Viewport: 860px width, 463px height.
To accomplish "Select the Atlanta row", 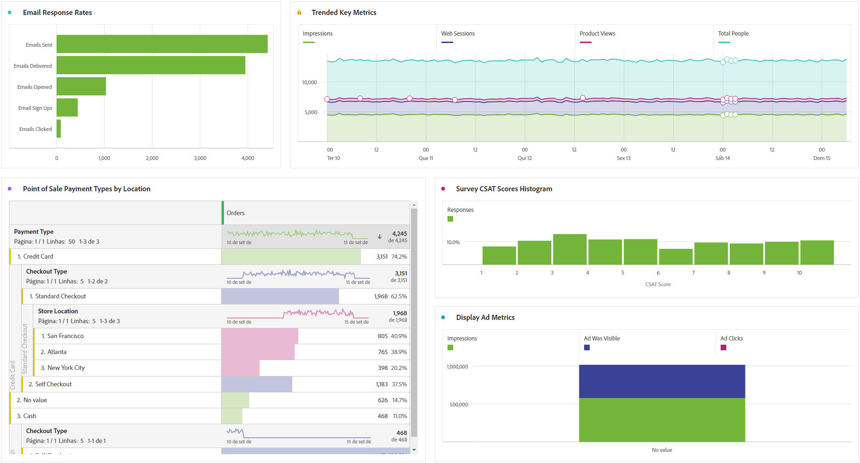I will pos(222,352).
